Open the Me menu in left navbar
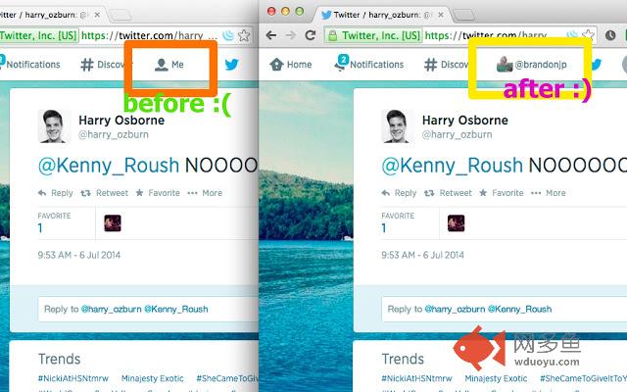The image size is (627, 392). click(169, 65)
